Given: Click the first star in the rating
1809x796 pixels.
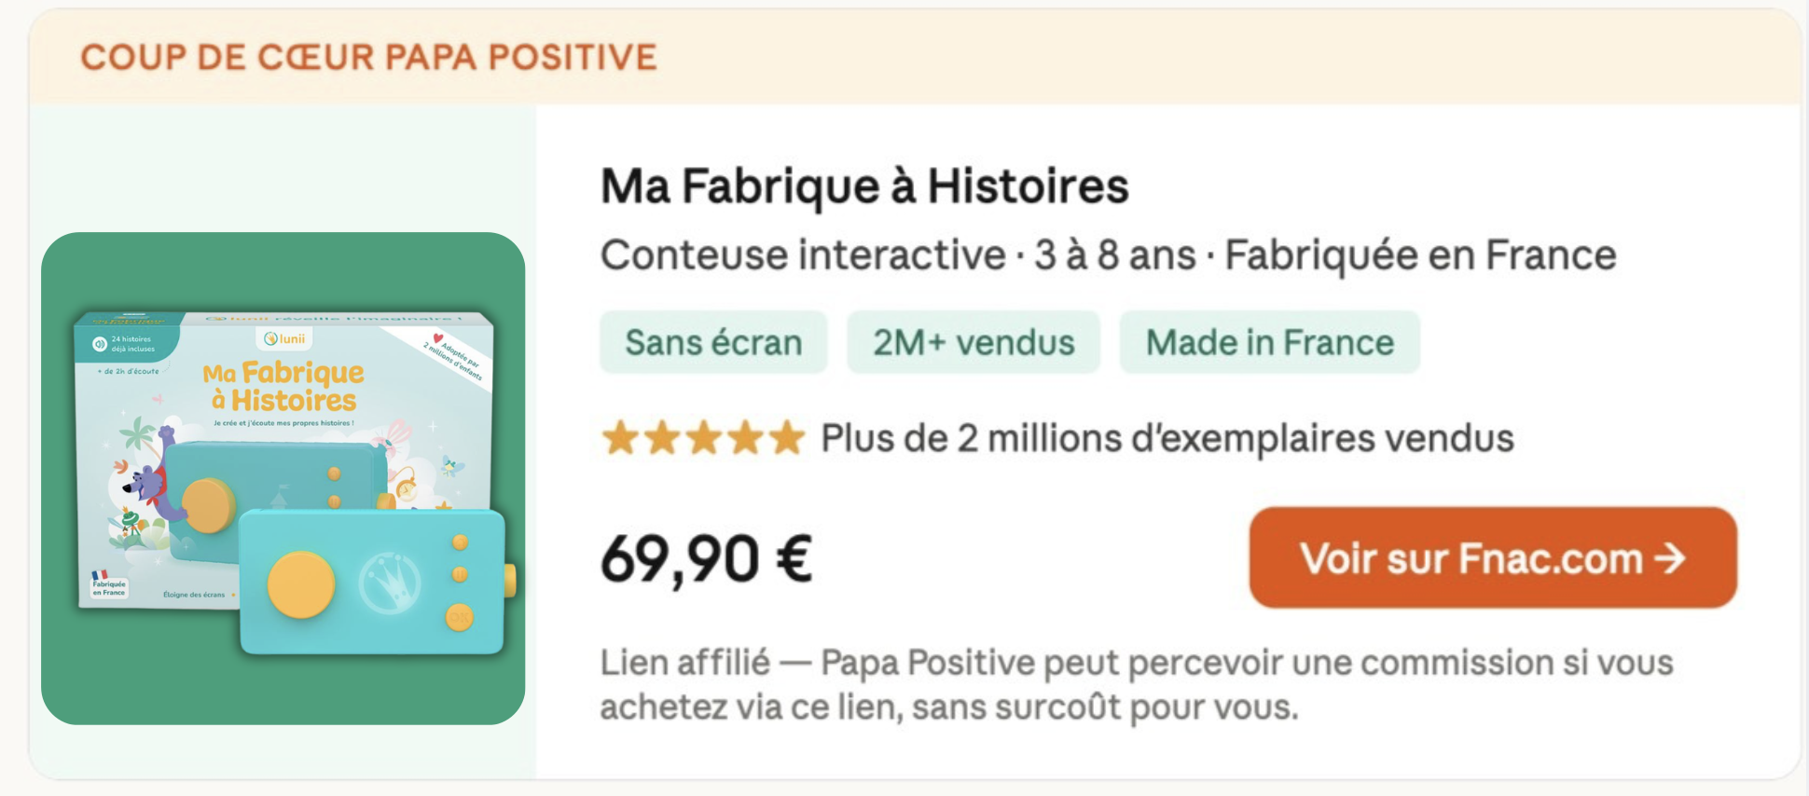Looking at the screenshot, I should (623, 437).
